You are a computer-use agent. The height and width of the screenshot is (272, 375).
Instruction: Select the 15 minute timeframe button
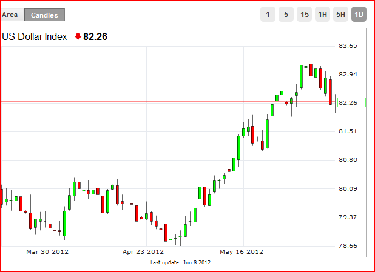pos(304,15)
